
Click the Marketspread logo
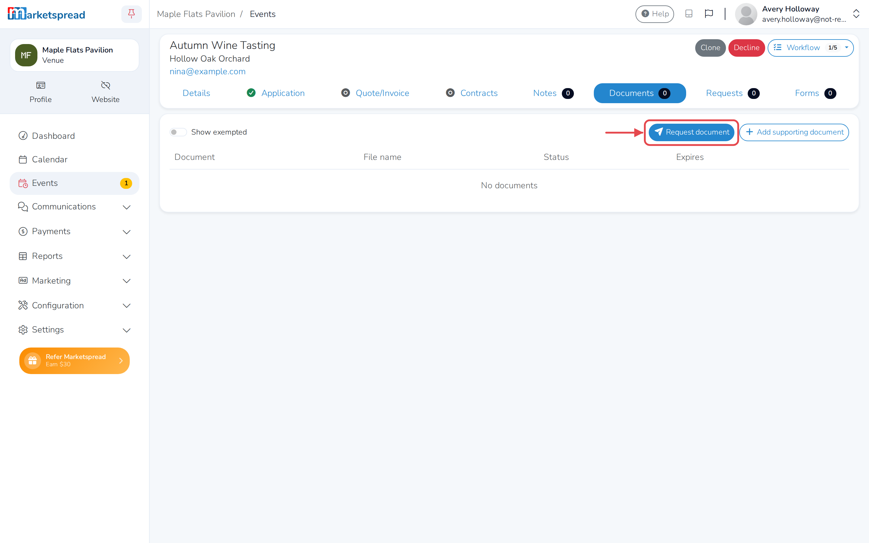point(46,14)
